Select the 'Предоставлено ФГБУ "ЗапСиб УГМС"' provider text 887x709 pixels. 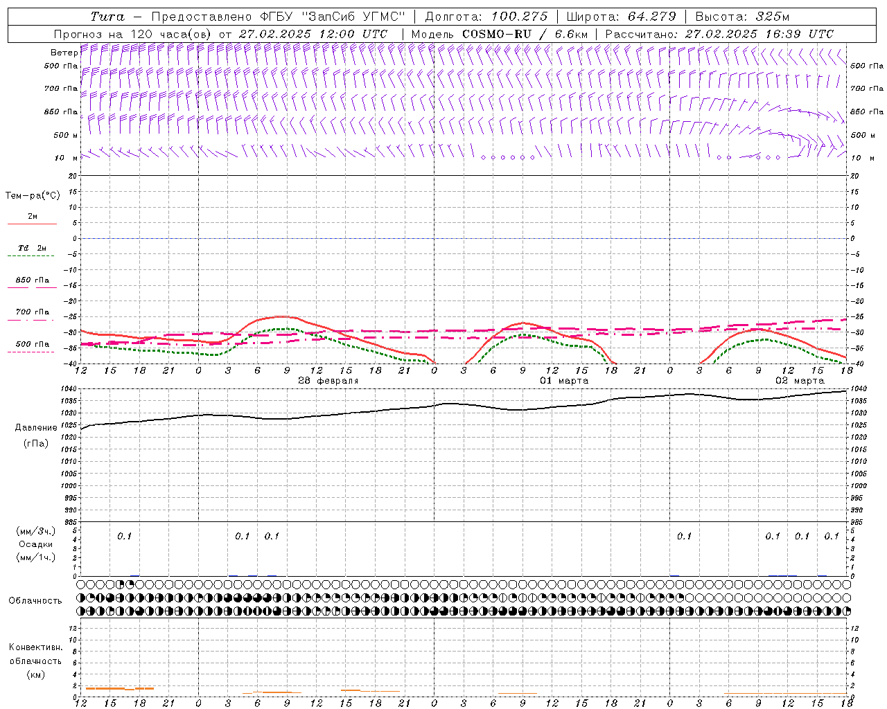pyautogui.click(x=278, y=16)
